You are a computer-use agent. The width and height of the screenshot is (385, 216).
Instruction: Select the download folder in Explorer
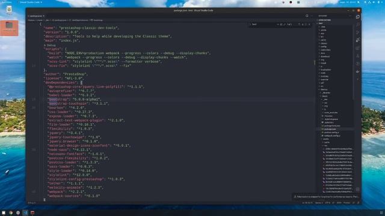325,56
